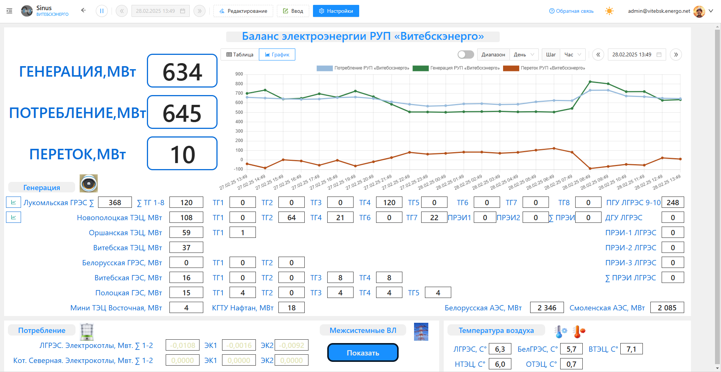This screenshot has height=372, width=721.
Task: Click the power line tower icon
Action: 421,332
